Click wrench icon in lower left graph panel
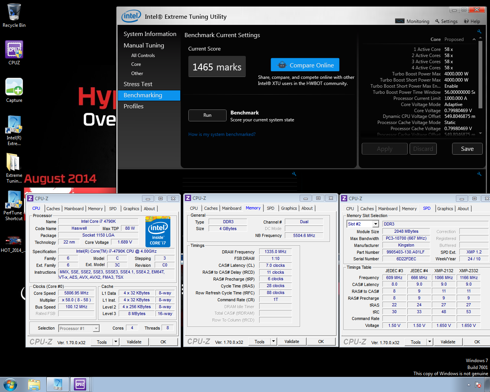 click(x=294, y=174)
